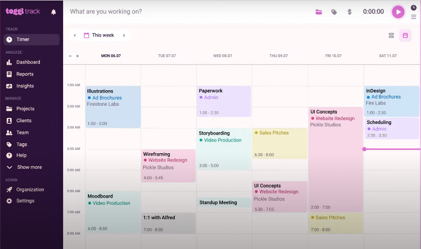
Task: Open Settings in the sidebar
Action: 25,201
